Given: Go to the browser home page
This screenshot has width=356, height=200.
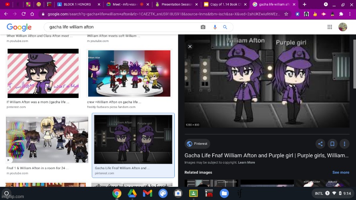Looking at the screenshot, I should click(32, 14).
